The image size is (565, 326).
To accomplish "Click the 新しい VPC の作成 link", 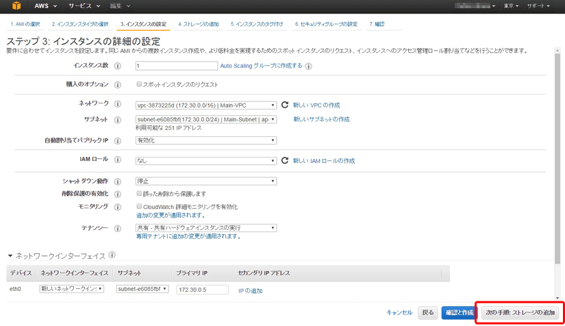I will 316,105.
